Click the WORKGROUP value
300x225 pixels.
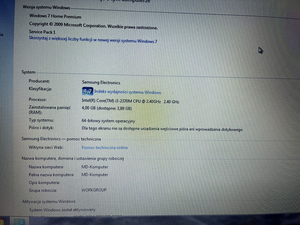[94, 190]
